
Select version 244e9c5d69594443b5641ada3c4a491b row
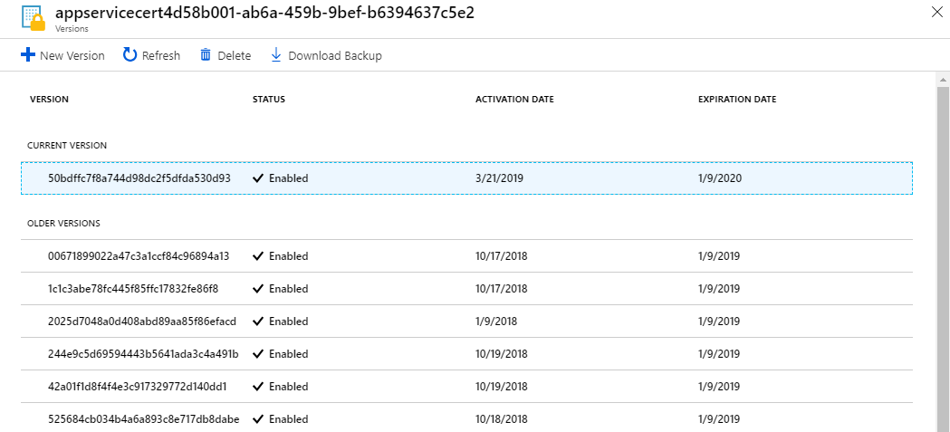point(143,354)
